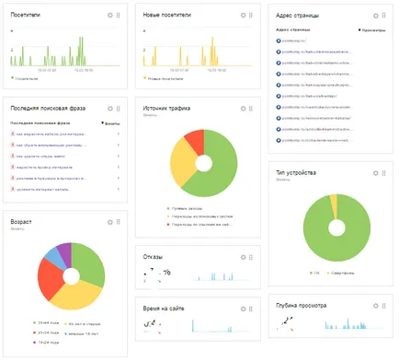Click drag handle of Время на сайте widget
The width and height of the screenshot is (399, 361).
tap(251, 309)
